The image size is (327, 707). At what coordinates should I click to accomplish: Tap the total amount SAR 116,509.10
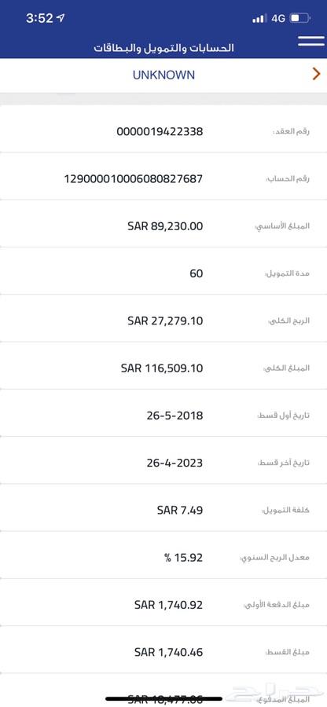tap(162, 368)
